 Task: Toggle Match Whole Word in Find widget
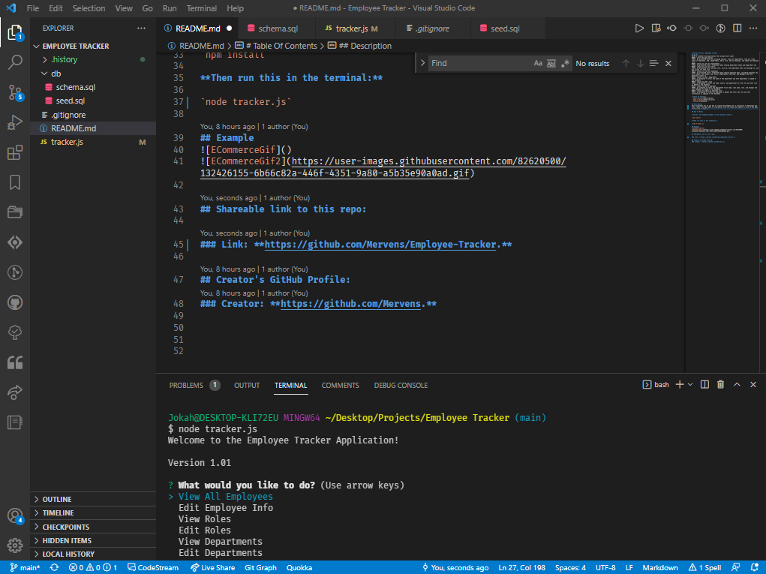551,64
